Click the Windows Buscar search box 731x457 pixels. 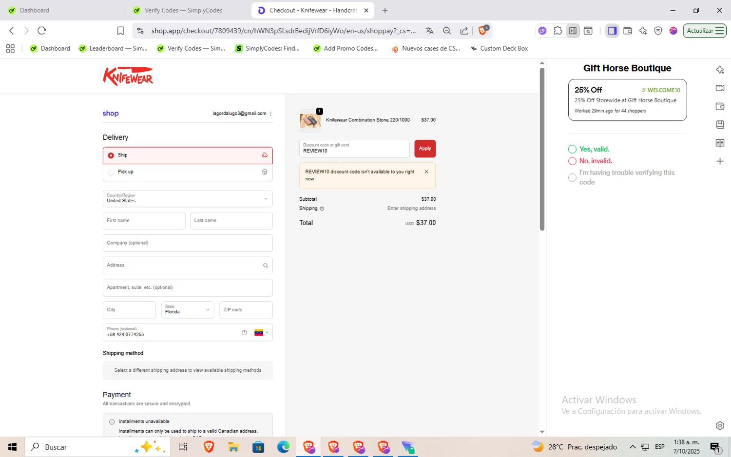click(98, 447)
